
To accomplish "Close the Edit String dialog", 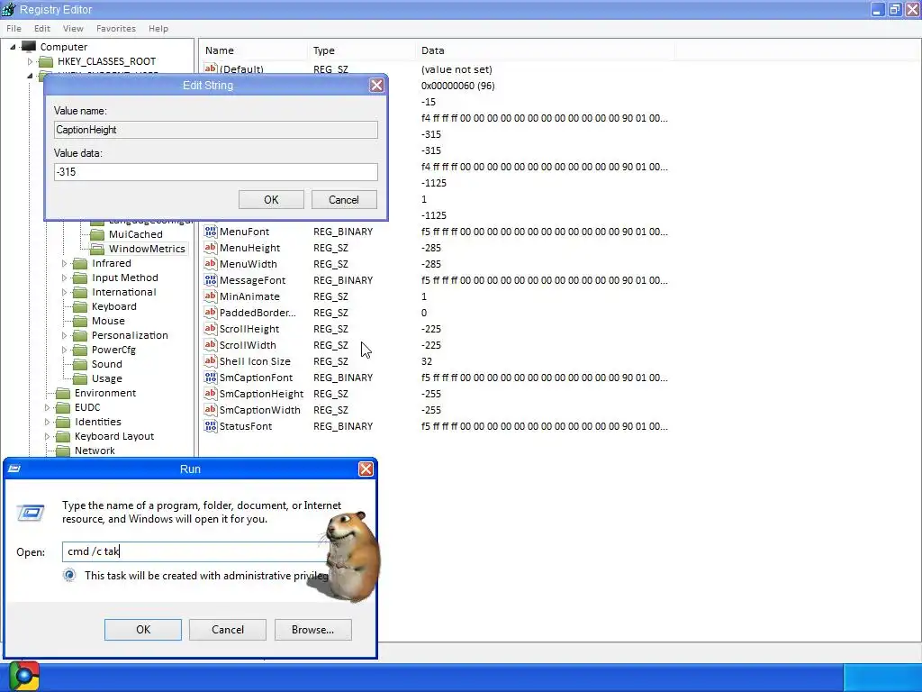I will (x=377, y=86).
